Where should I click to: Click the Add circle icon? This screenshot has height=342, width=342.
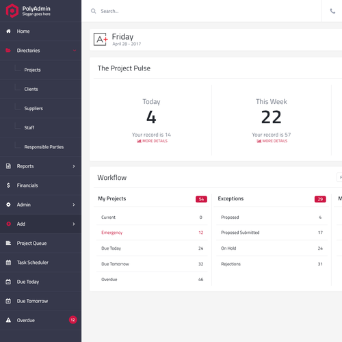pos(8,224)
